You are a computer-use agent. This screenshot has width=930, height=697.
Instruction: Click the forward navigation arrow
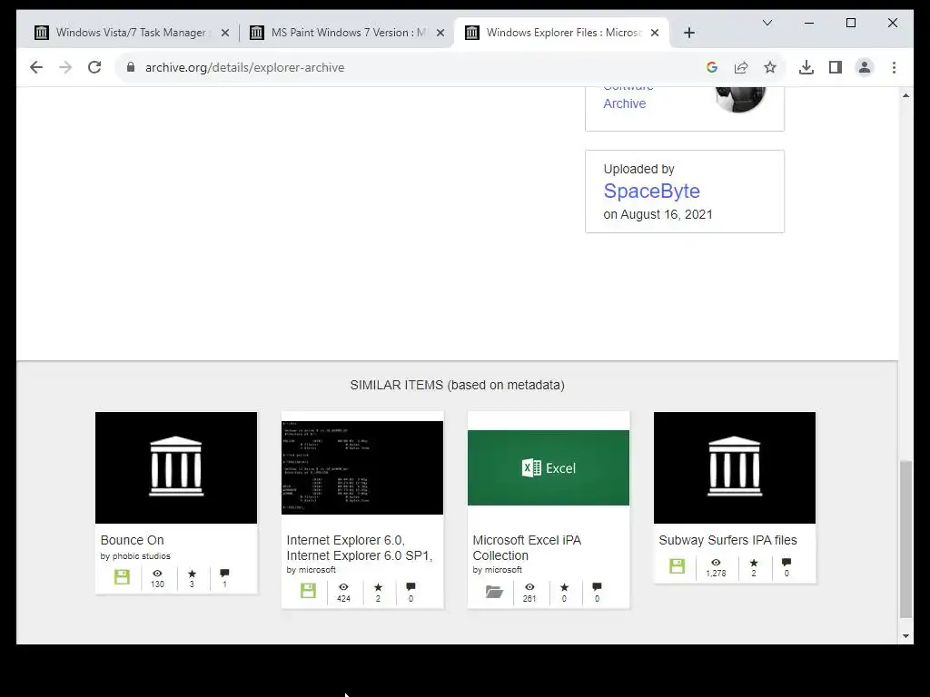[65, 67]
